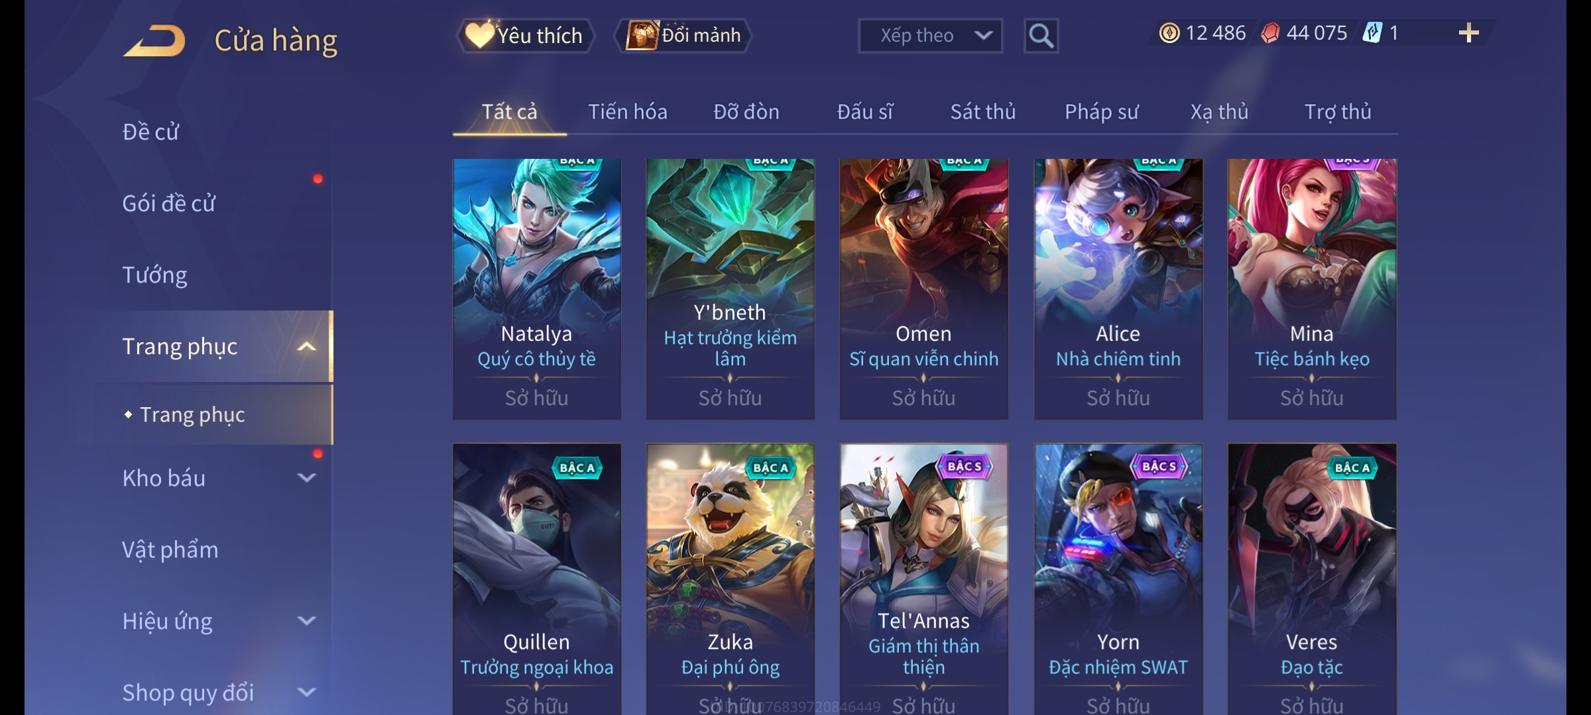Image resolution: width=1591 pixels, height=715 pixels.
Task: Click the gold coin currency icon
Action: (x=1169, y=33)
